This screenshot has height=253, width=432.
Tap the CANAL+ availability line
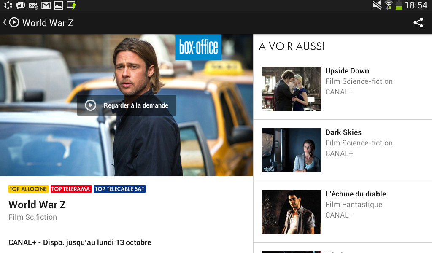click(x=80, y=242)
